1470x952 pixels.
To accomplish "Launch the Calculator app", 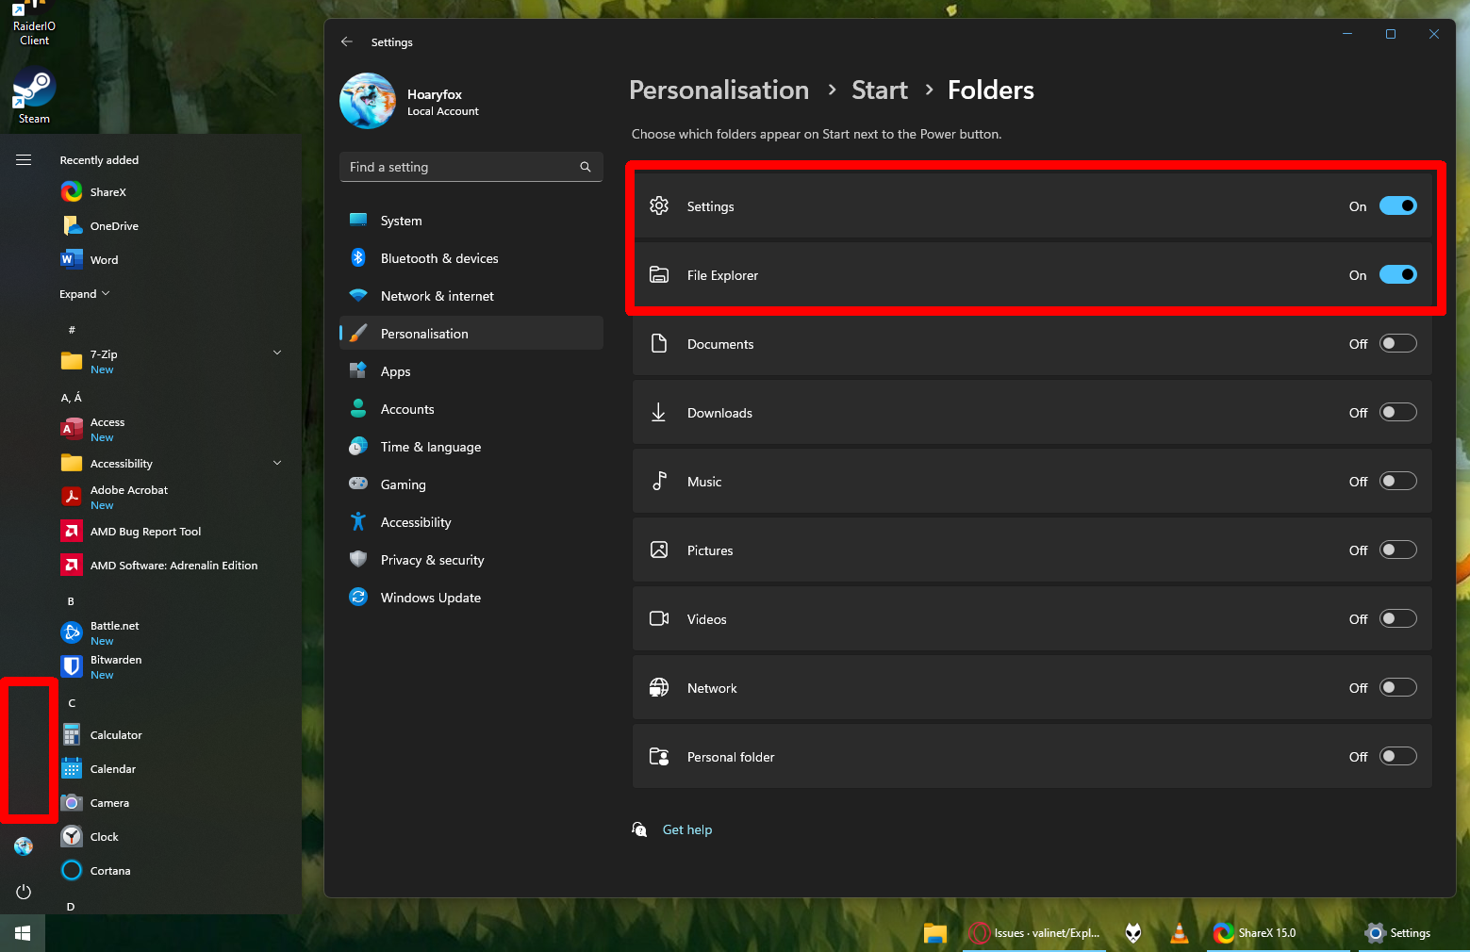I will 115,734.
